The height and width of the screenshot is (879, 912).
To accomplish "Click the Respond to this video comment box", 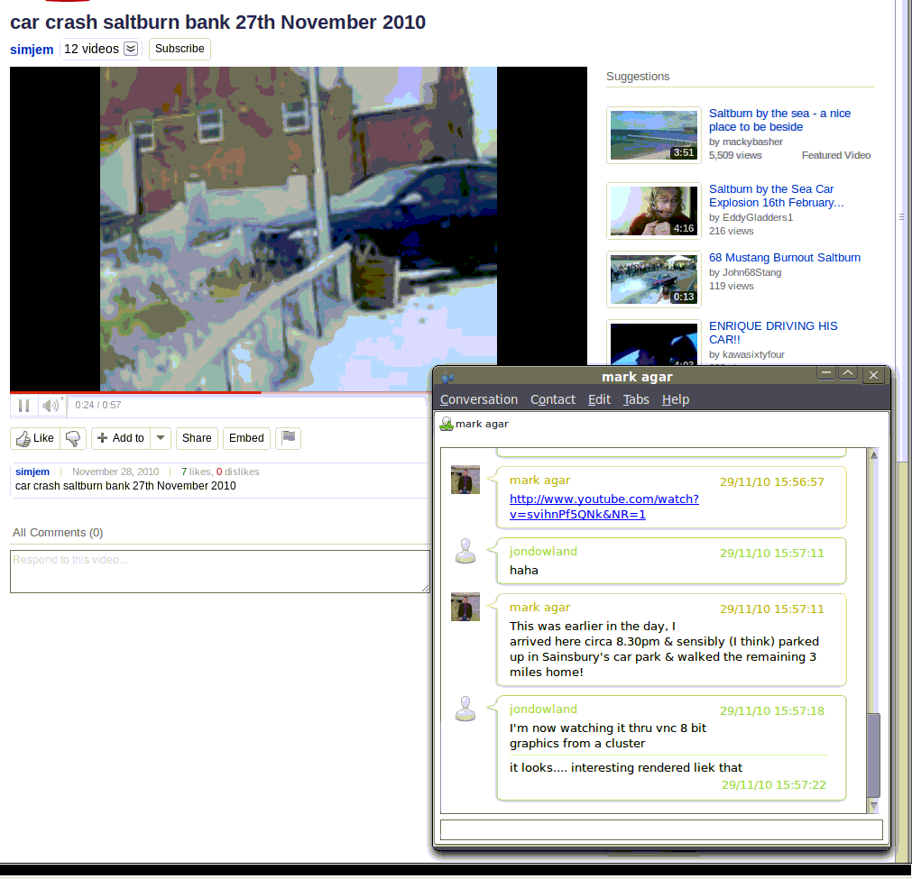I will coord(219,572).
